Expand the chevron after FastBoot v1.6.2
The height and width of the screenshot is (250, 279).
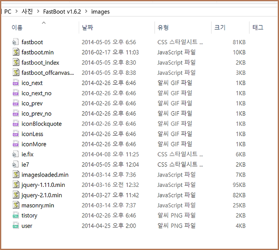point(86,11)
